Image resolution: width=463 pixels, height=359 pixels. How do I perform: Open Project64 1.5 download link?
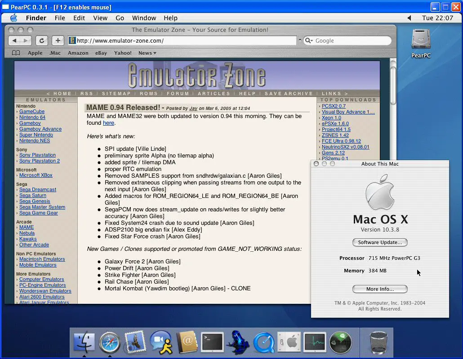[x=336, y=129]
